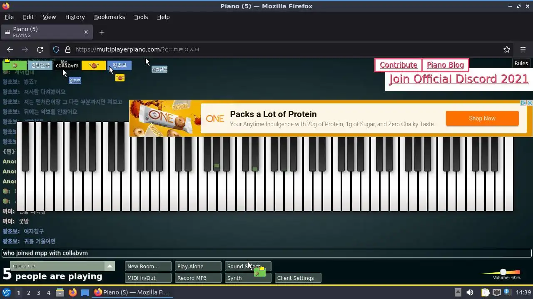Open the View menu
The width and height of the screenshot is (533, 299).
[x=49, y=17]
